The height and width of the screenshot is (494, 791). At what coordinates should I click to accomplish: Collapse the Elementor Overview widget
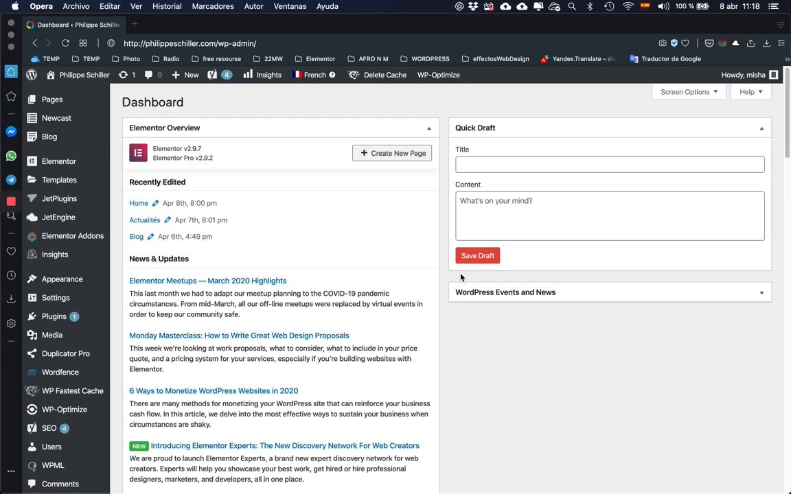click(x=429, y=128)
